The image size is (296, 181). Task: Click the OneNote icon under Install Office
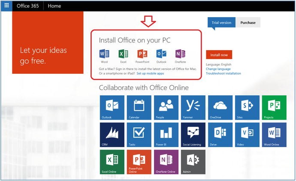[180, 54]
